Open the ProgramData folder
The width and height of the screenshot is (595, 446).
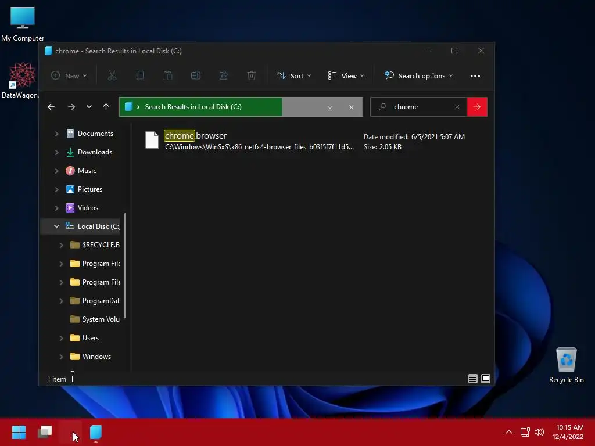tap(95, 301)
